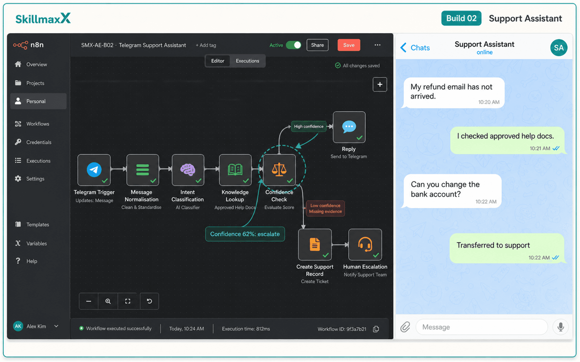Reset canvas zoom with the undo arrow
The width and height of the screenshot is (580, 362).
(149, 301)
